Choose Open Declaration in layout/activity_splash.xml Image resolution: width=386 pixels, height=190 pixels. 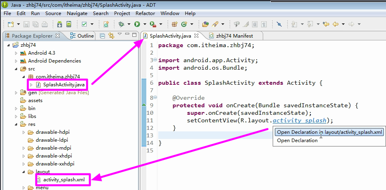coord(330,132)
